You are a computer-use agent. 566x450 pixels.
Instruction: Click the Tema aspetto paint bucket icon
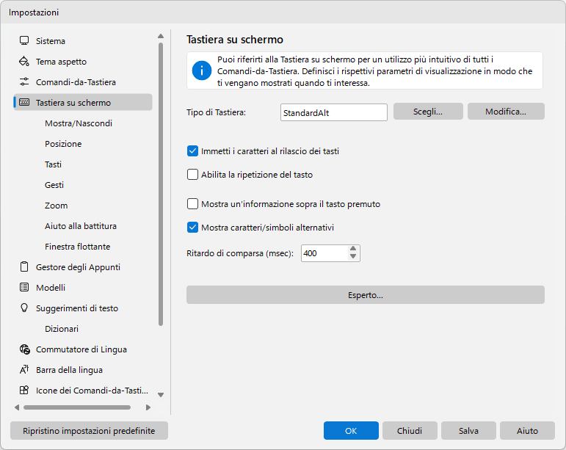pos(24,62)
